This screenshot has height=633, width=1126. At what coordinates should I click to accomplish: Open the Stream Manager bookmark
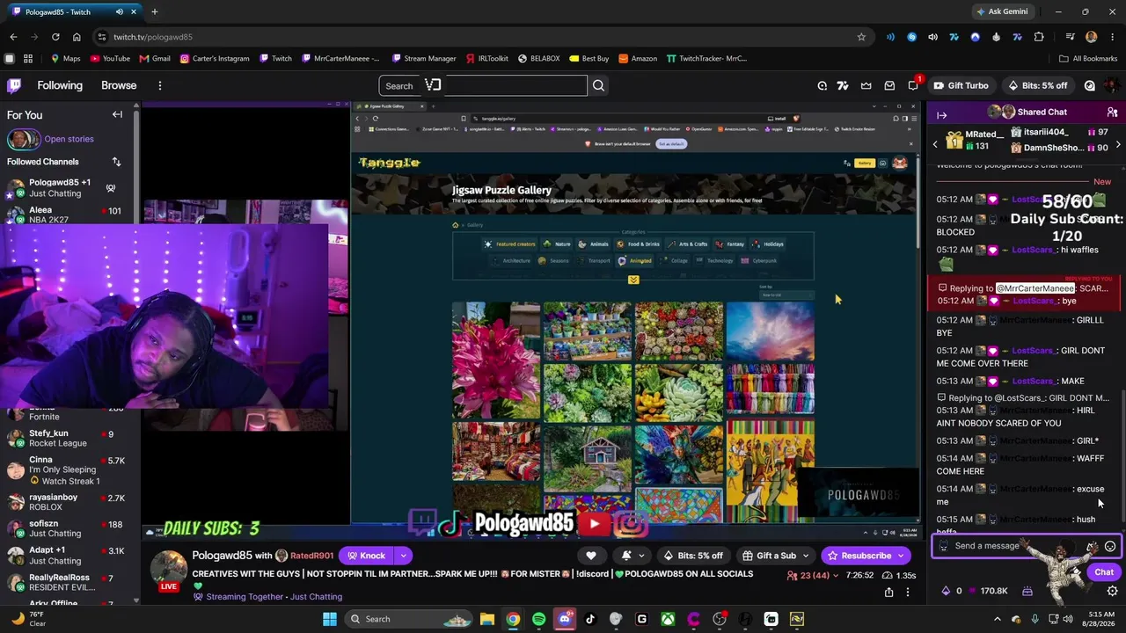(x=423, y=59)
